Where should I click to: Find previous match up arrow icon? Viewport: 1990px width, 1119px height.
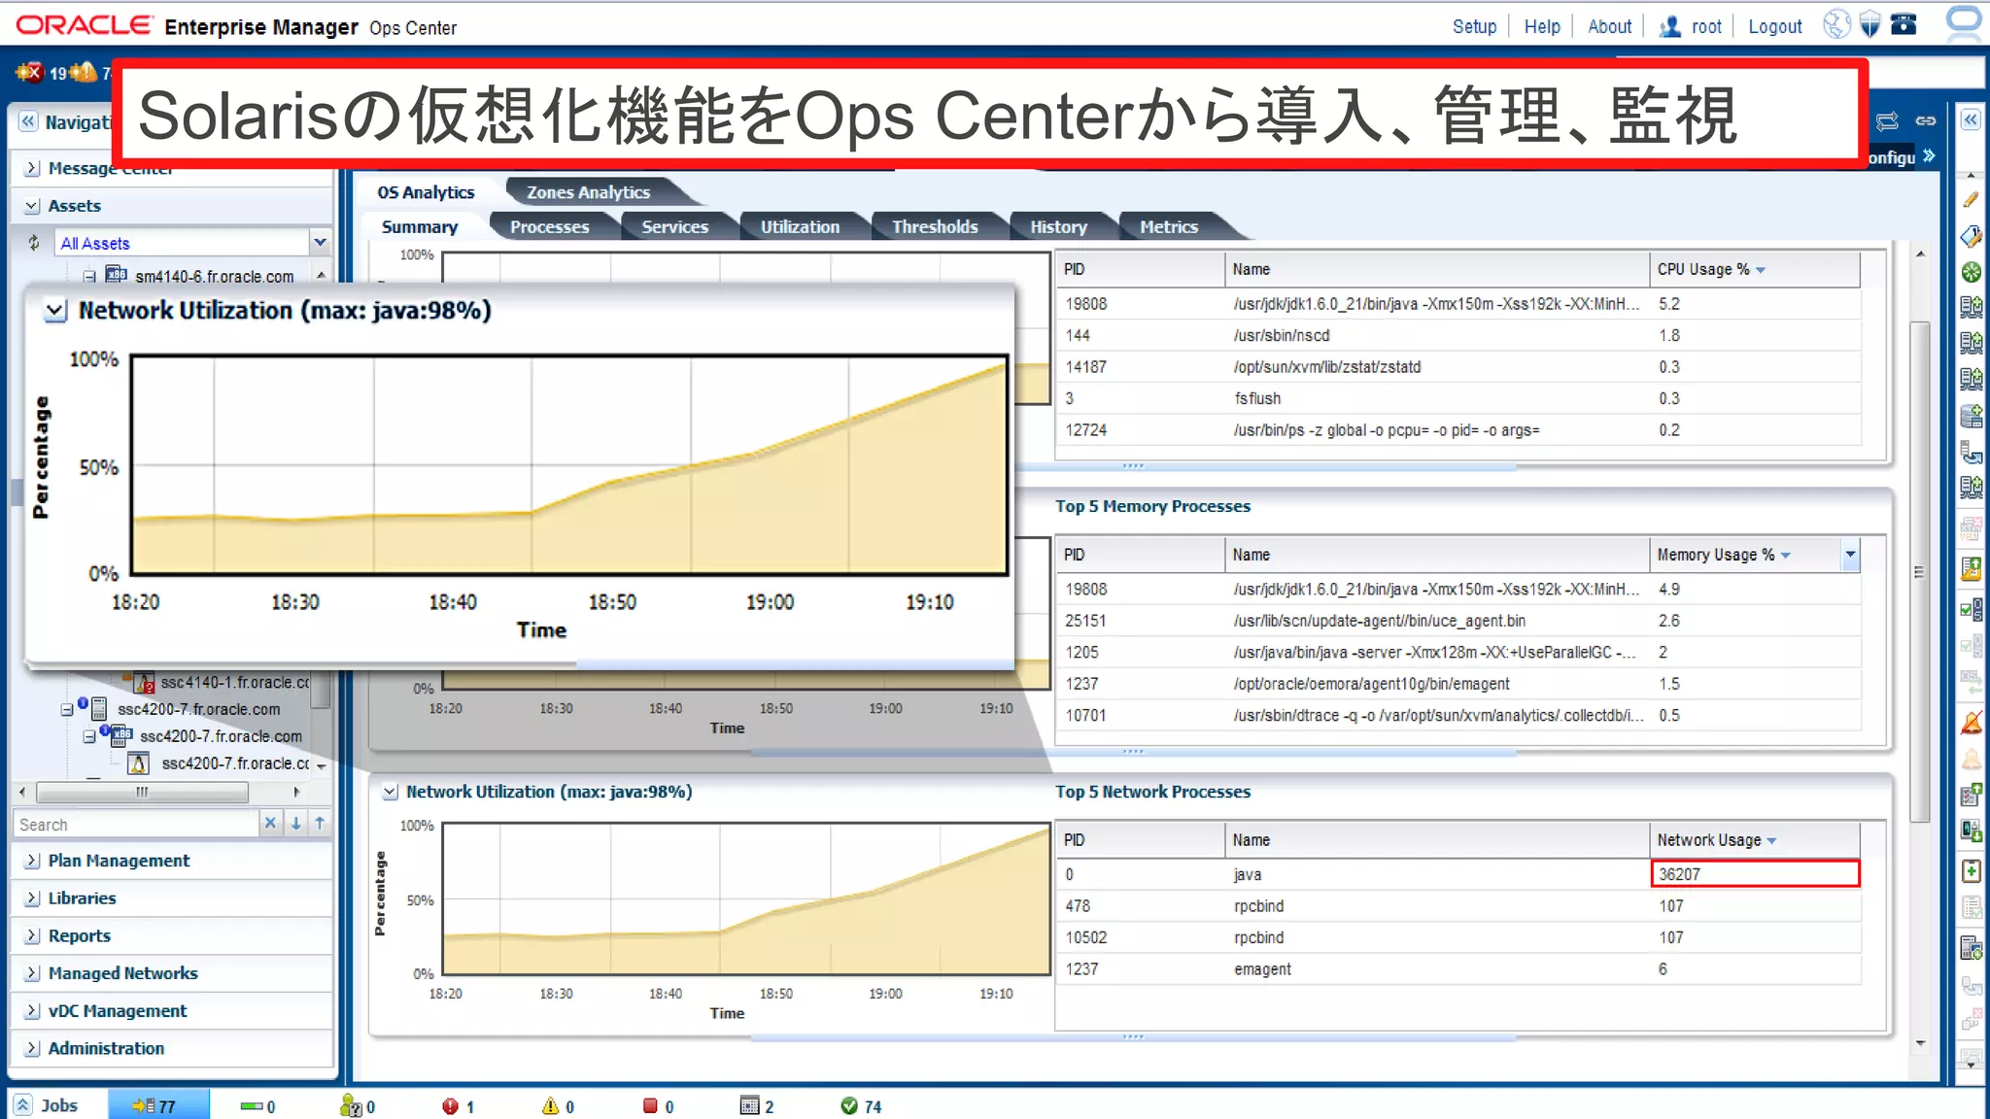[320, 824]
